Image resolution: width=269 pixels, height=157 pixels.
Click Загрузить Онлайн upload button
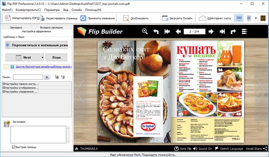pyautogui.click(x=177, y=18)
